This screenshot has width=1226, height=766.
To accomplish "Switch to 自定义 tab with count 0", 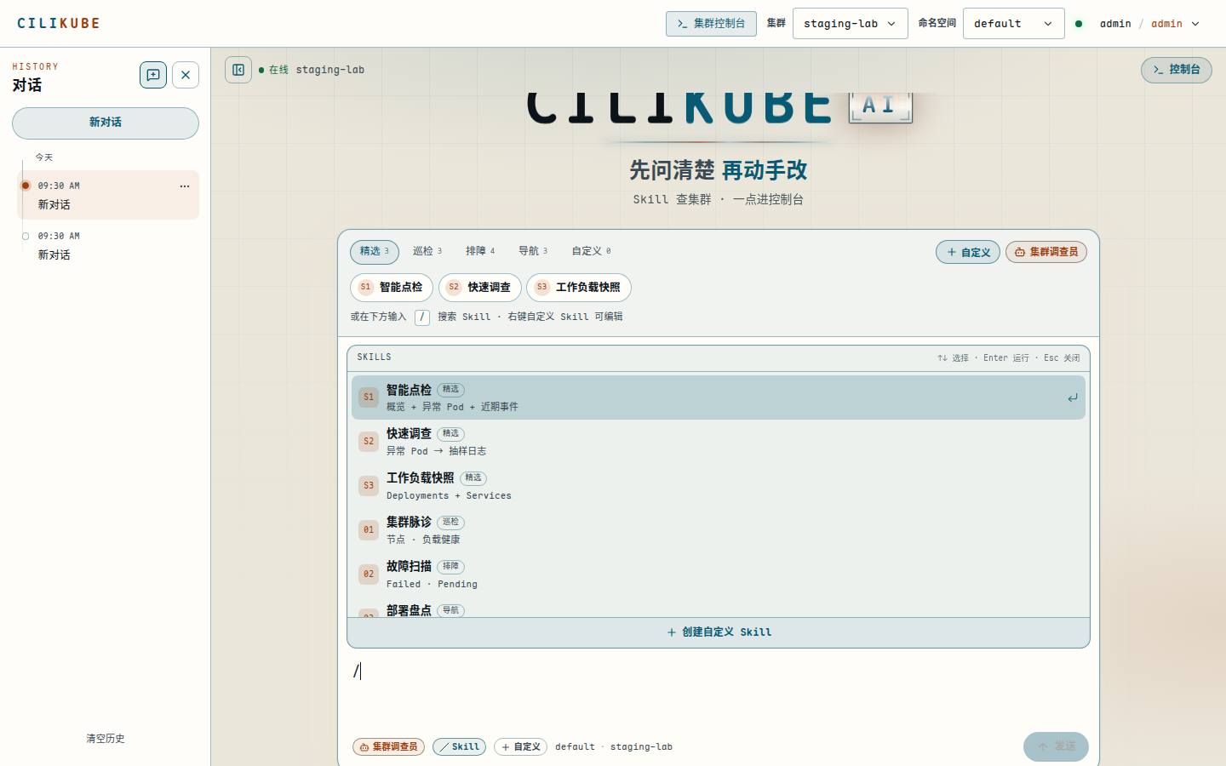I will point(591,252).
